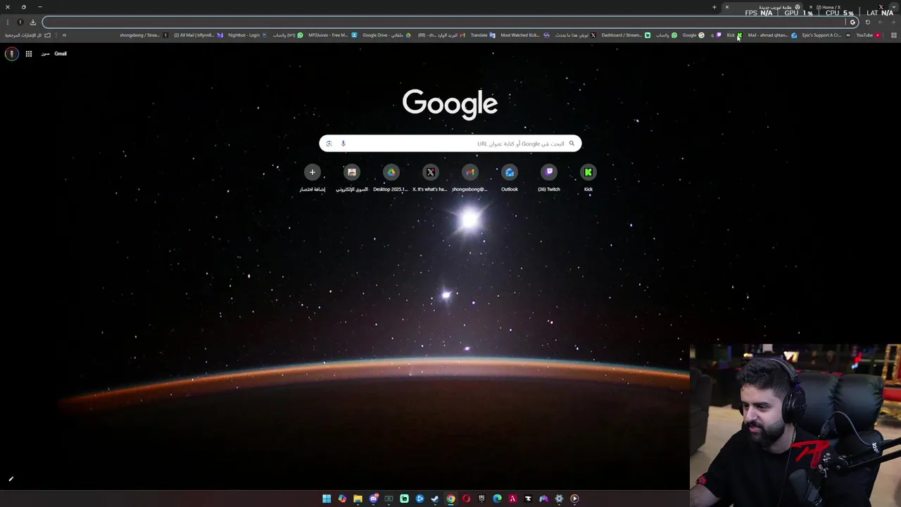Open Microsoft Edge from taskbar
This screenshot has width=901, height=507.
click(497, 499)
